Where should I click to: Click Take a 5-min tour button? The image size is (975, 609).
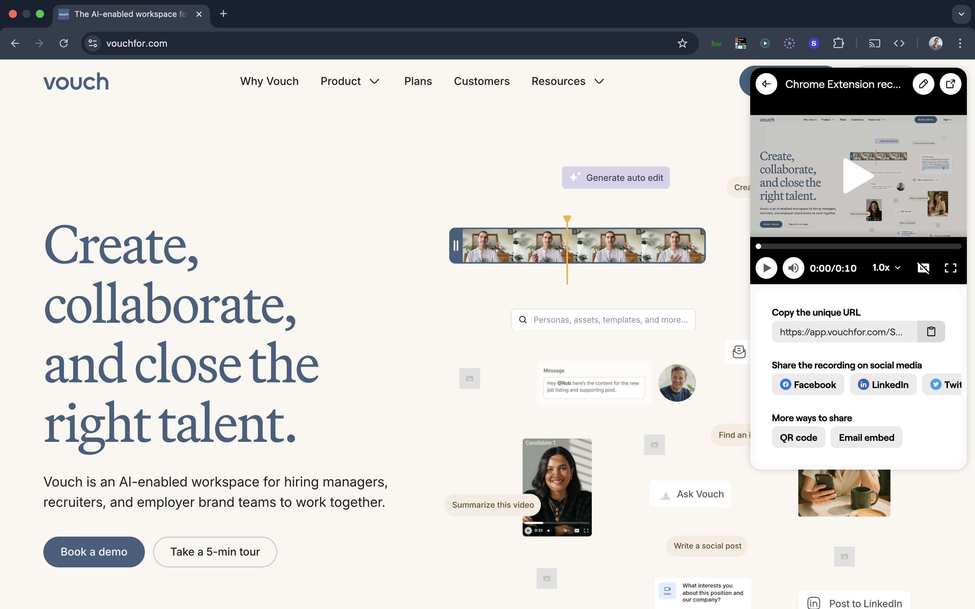tap(215, 552)
